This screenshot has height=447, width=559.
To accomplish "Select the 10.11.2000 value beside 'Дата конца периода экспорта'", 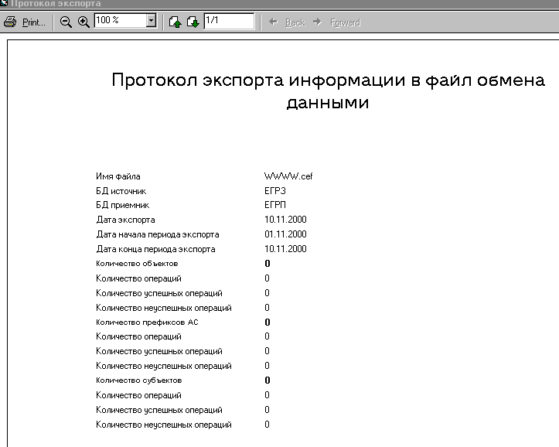I will tap(285, 249).
